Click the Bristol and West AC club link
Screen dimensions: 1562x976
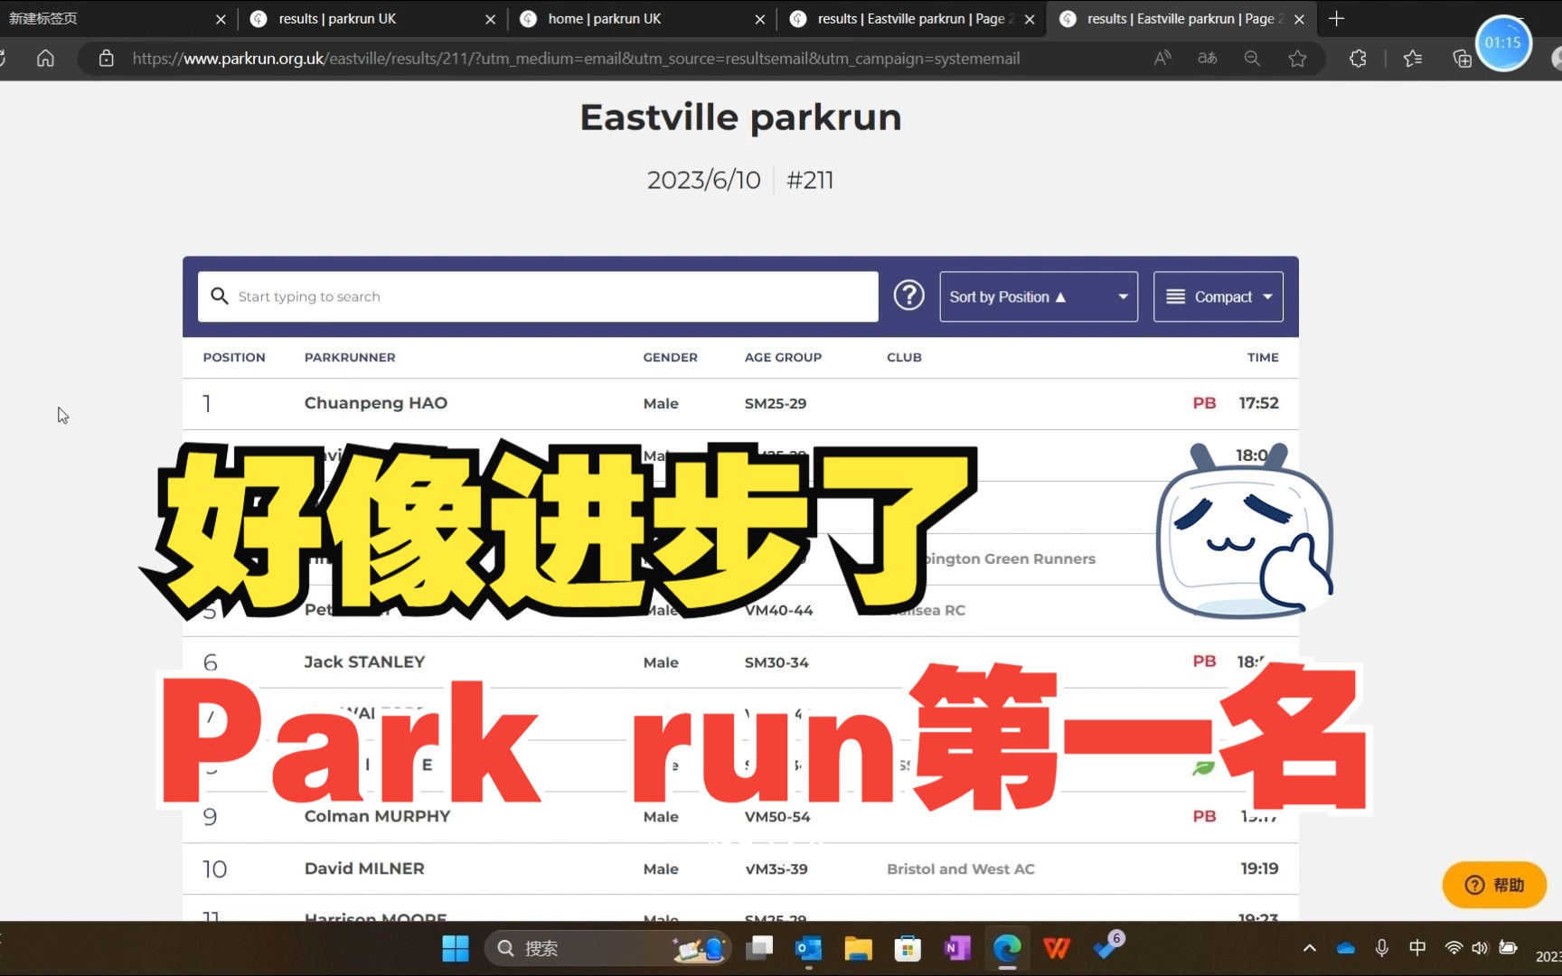click(961, 868)
